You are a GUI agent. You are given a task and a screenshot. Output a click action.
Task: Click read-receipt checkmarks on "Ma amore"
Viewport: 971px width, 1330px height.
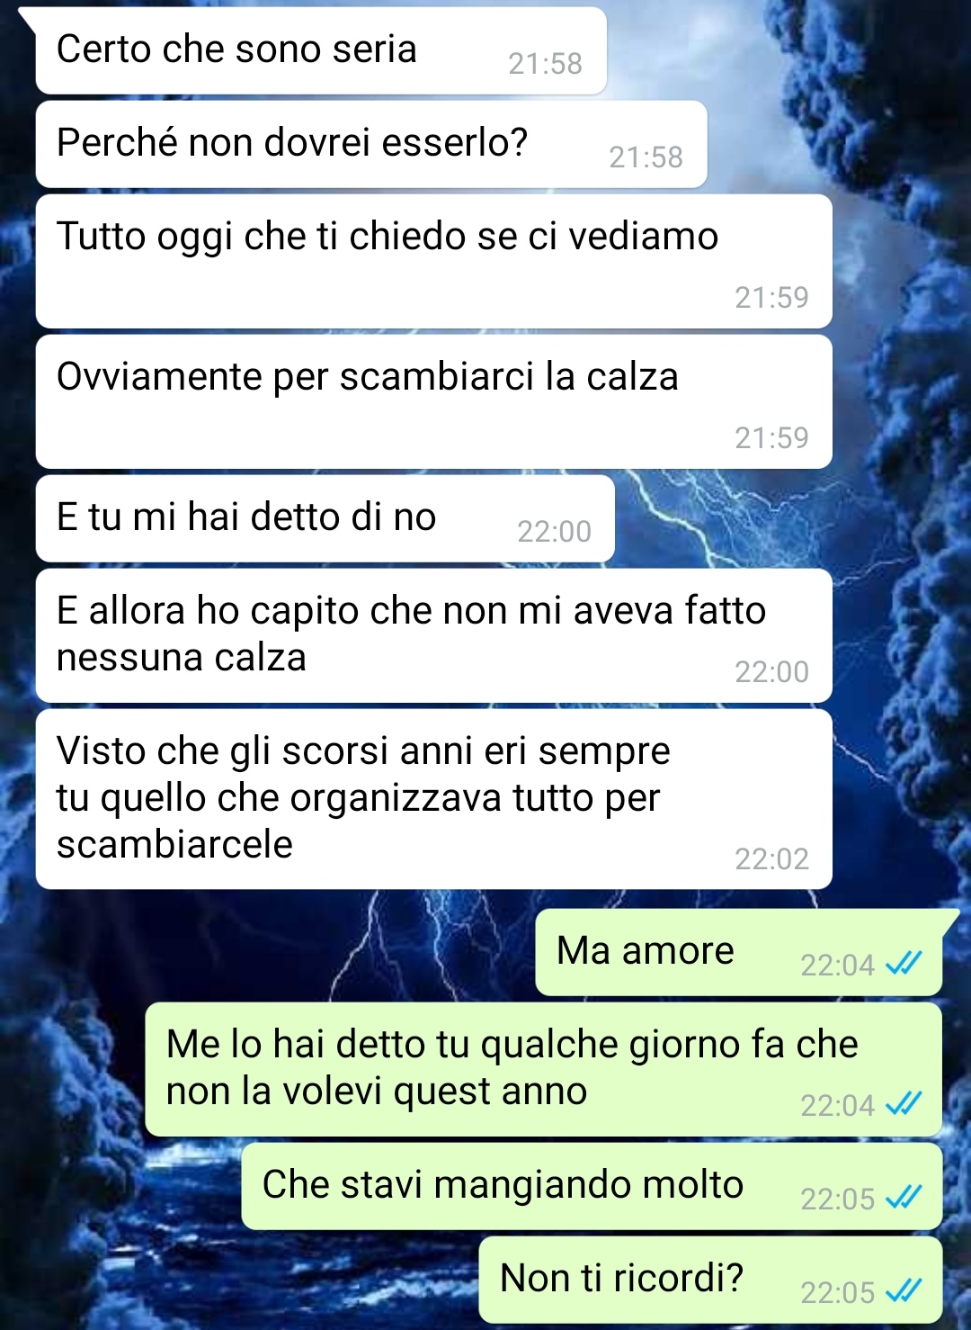(x=904, y=965)
